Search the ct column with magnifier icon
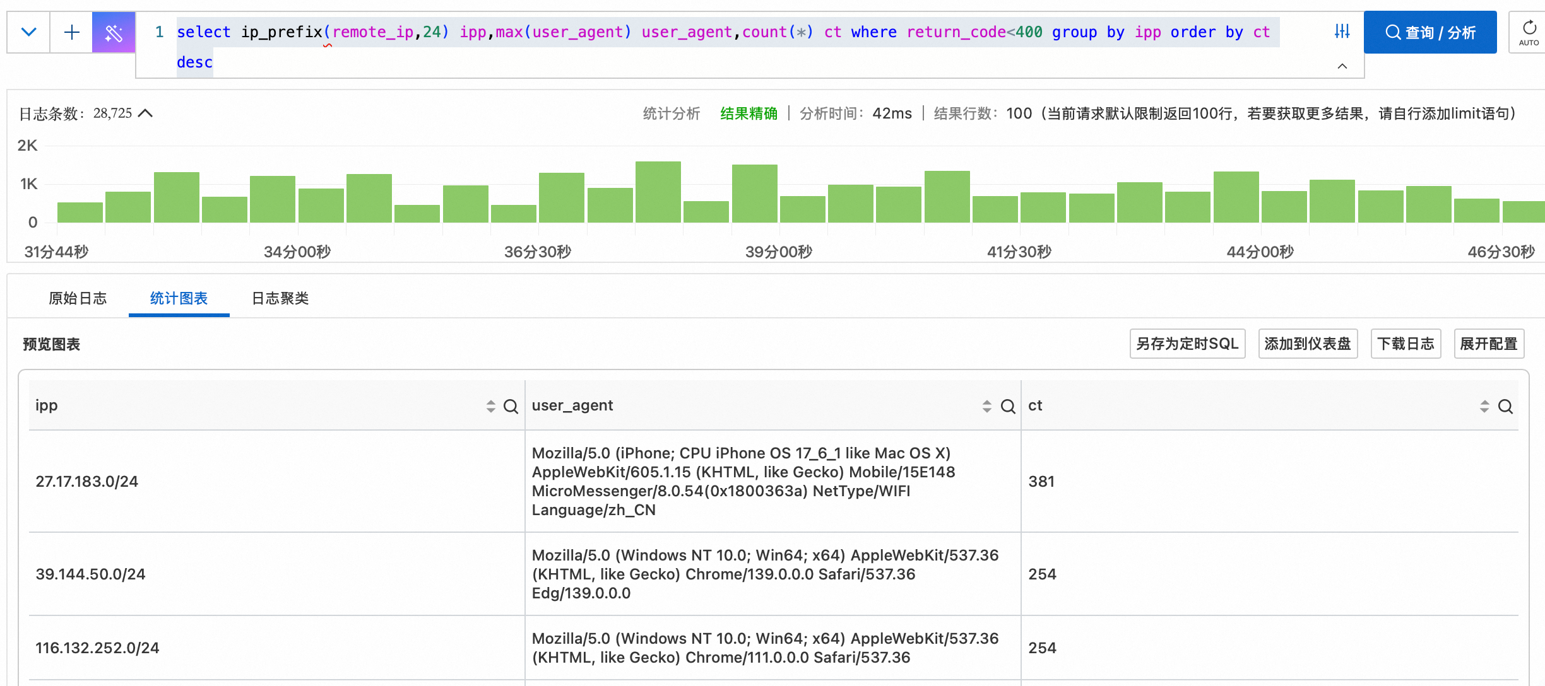 point(1505,407)
